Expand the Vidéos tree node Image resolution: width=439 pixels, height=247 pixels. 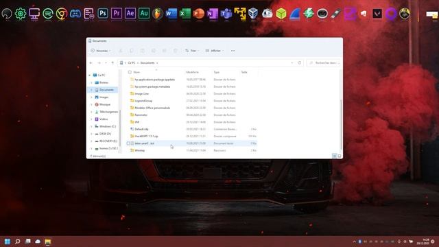click(x=91, y=119)
